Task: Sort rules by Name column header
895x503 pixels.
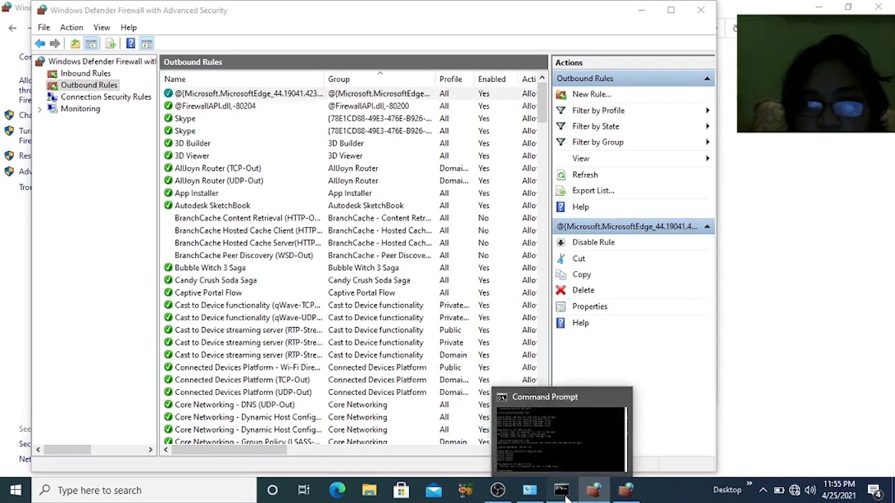Action: pyautogui.click(x=242, y=79)
